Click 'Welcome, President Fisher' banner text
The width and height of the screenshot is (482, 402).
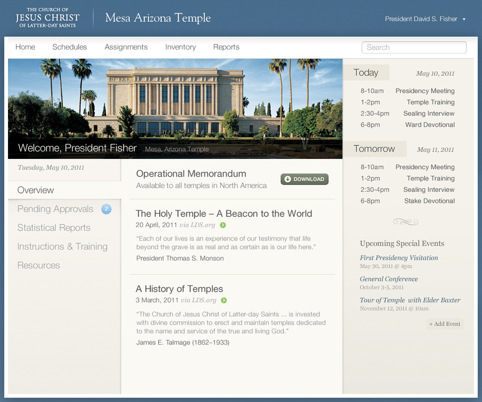[78, 148]
